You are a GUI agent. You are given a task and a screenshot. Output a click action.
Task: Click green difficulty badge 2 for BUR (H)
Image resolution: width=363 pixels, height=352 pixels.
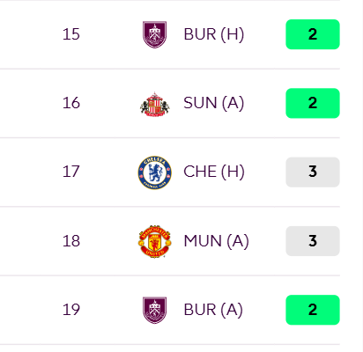click(313, 34)
